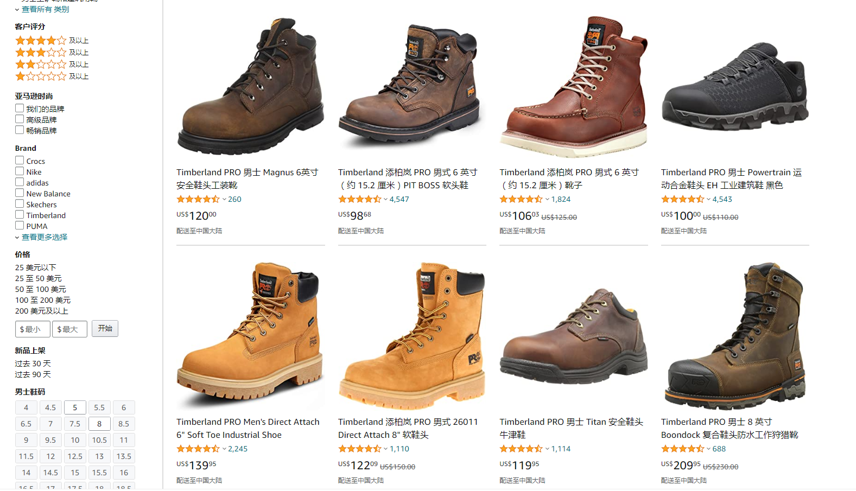856x491 pixels.
Task: Filter by 1 star and up rating
Action: coord(52,76)
